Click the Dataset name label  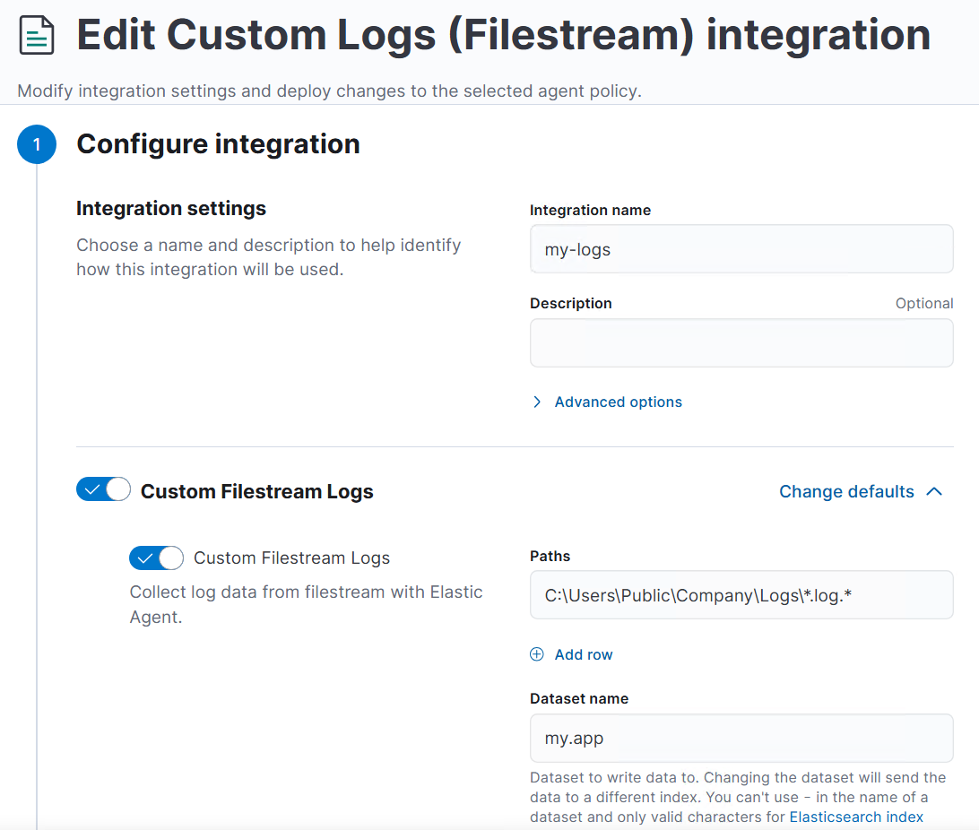tap(579, 698)
